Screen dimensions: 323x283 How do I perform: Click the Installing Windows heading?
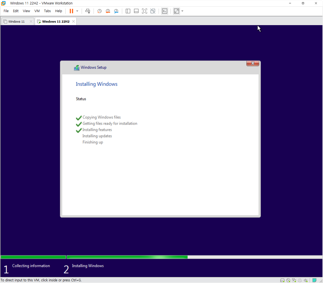click(x=97, y=84)
